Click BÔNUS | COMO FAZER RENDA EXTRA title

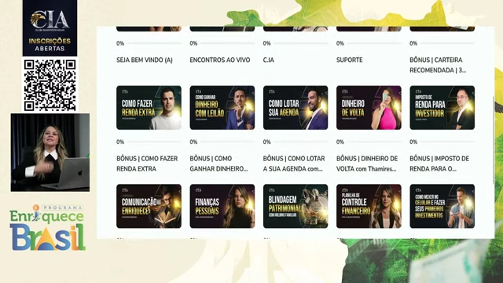147,164
